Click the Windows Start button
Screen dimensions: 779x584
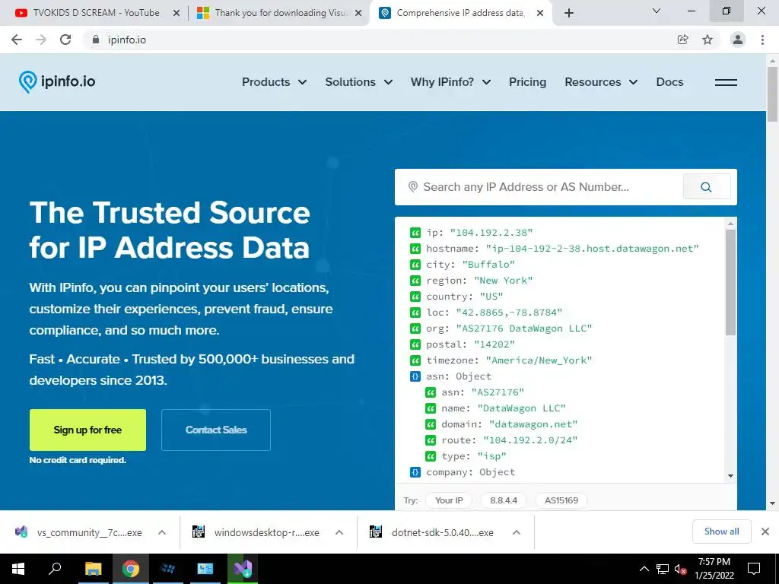(x=18, y=569)
